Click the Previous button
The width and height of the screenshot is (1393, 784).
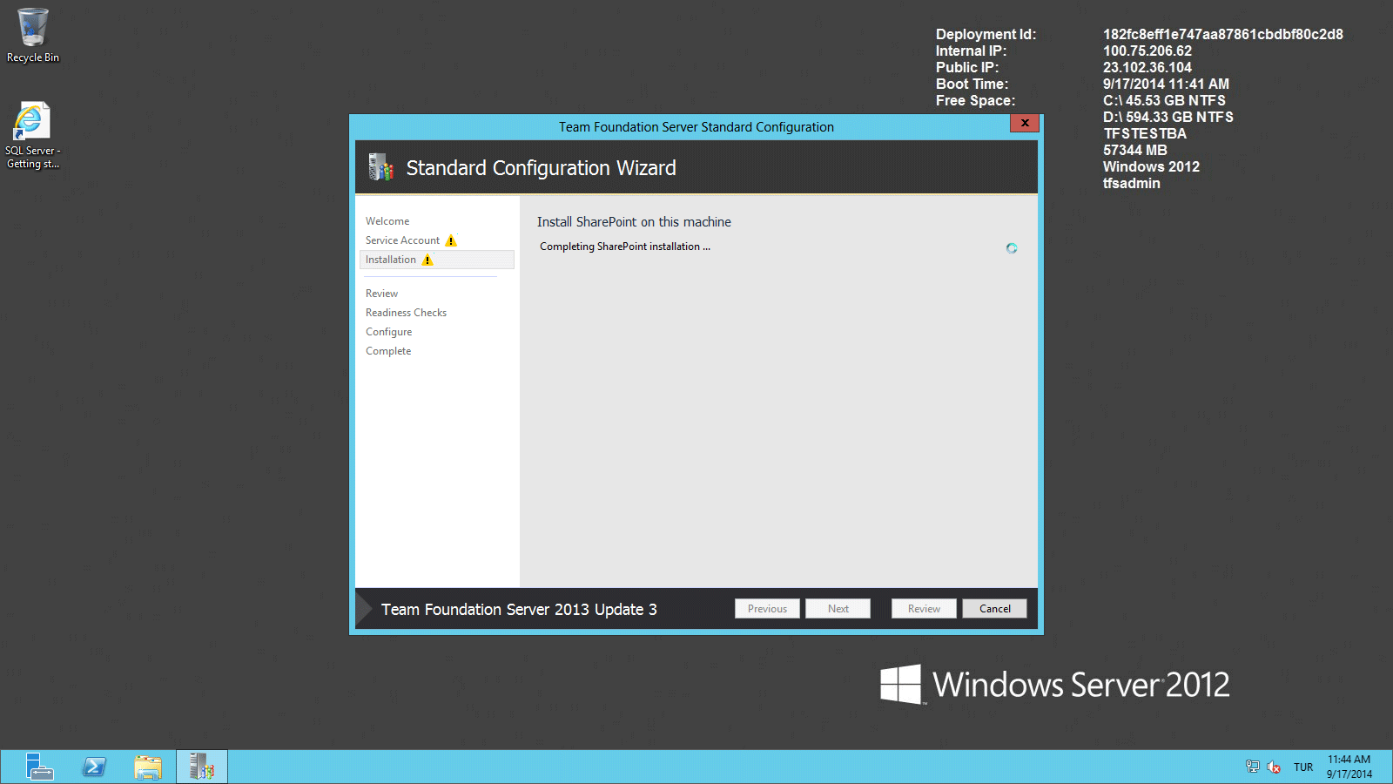pos(767,608)
